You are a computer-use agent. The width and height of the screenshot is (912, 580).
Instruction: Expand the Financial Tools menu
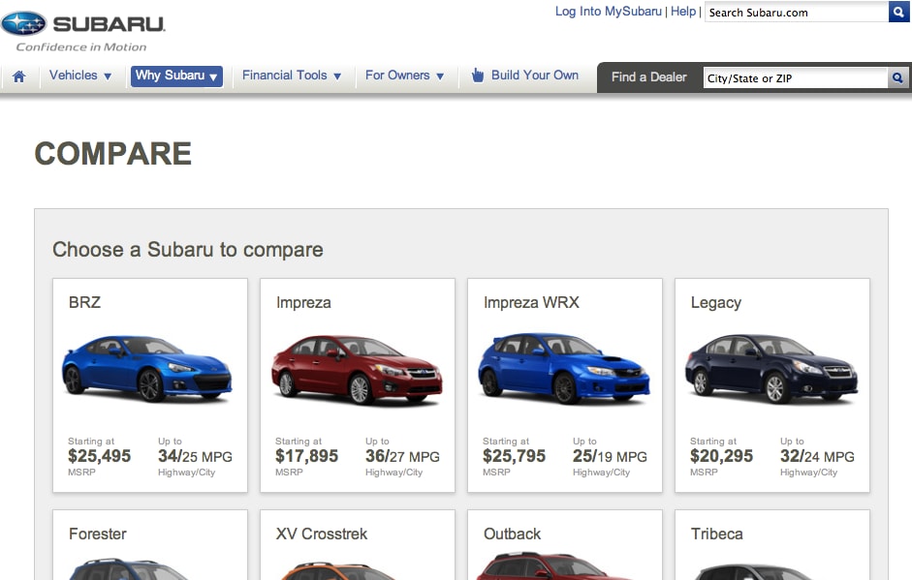tap(292, 76)
